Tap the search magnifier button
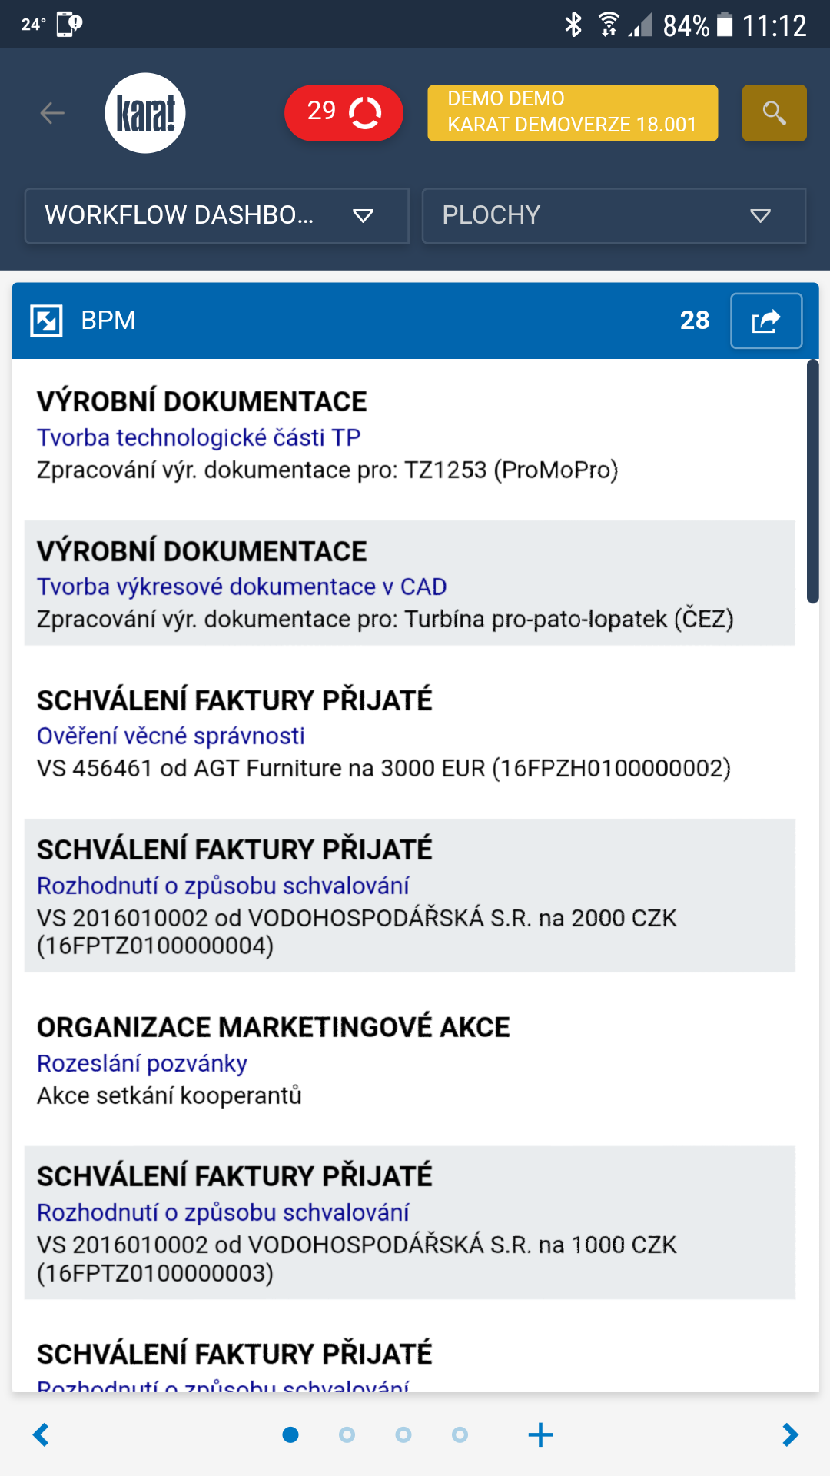 774,113
